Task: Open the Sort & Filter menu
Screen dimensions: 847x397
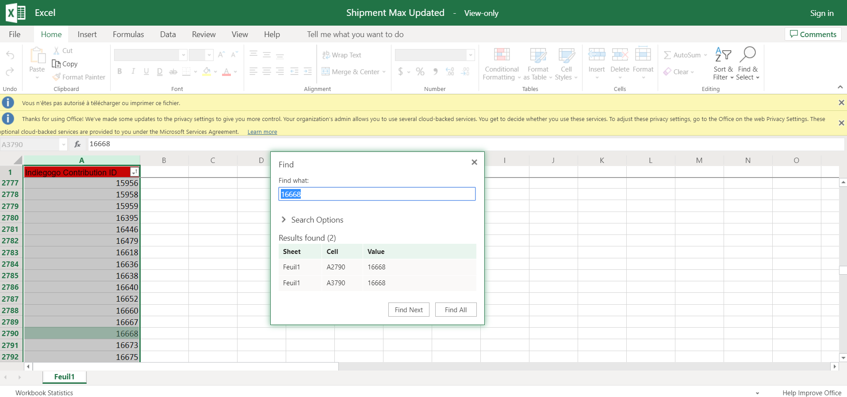Action: pyautogui.click(x=723, y=64)
